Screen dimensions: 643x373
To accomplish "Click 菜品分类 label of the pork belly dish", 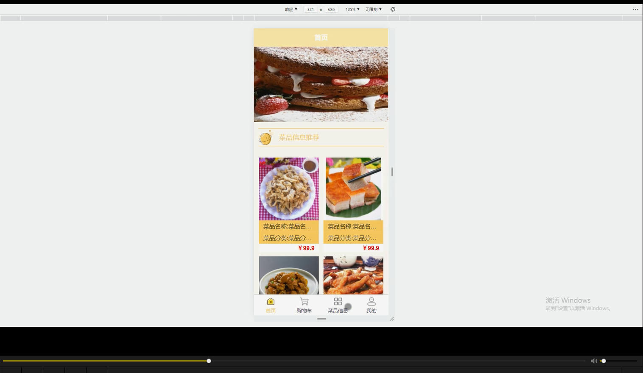I will tap(352, 238).
